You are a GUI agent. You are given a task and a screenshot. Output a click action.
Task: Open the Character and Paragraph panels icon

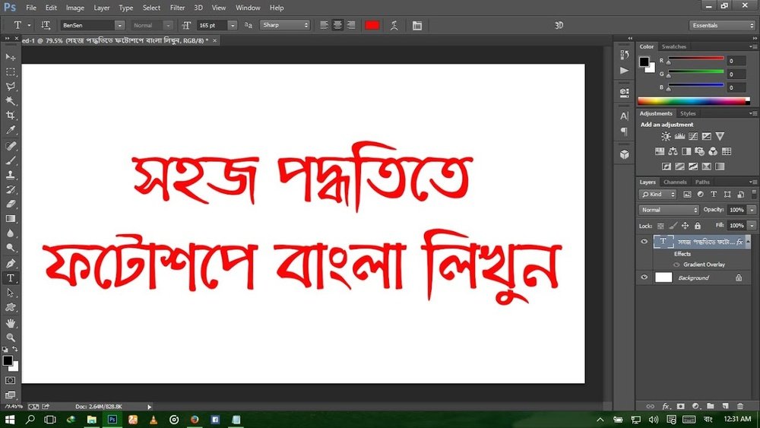click(416, 25)
